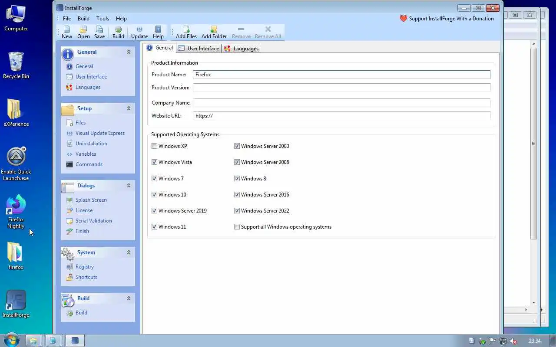Click the Build toolbar icon
This screenshot has height=347, width=556.
(118, 32)
